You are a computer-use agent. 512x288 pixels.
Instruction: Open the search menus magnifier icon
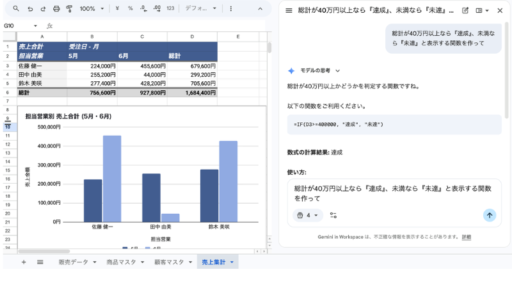[16, 8]
